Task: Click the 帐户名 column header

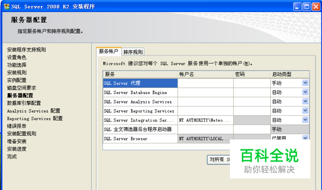Action: tap(206, 74)
